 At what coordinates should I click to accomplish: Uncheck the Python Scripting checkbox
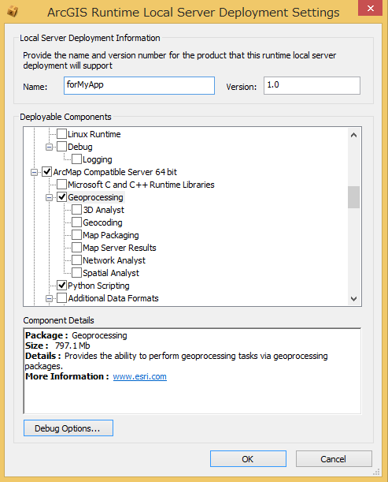pos(61,285)
